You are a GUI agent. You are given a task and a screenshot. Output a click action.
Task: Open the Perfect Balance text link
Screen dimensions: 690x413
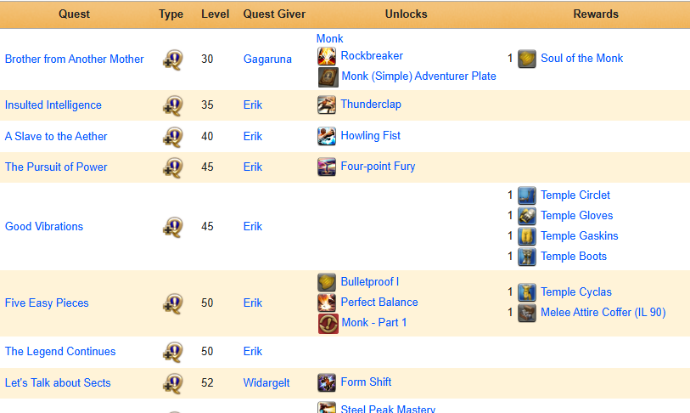[379, 302]
